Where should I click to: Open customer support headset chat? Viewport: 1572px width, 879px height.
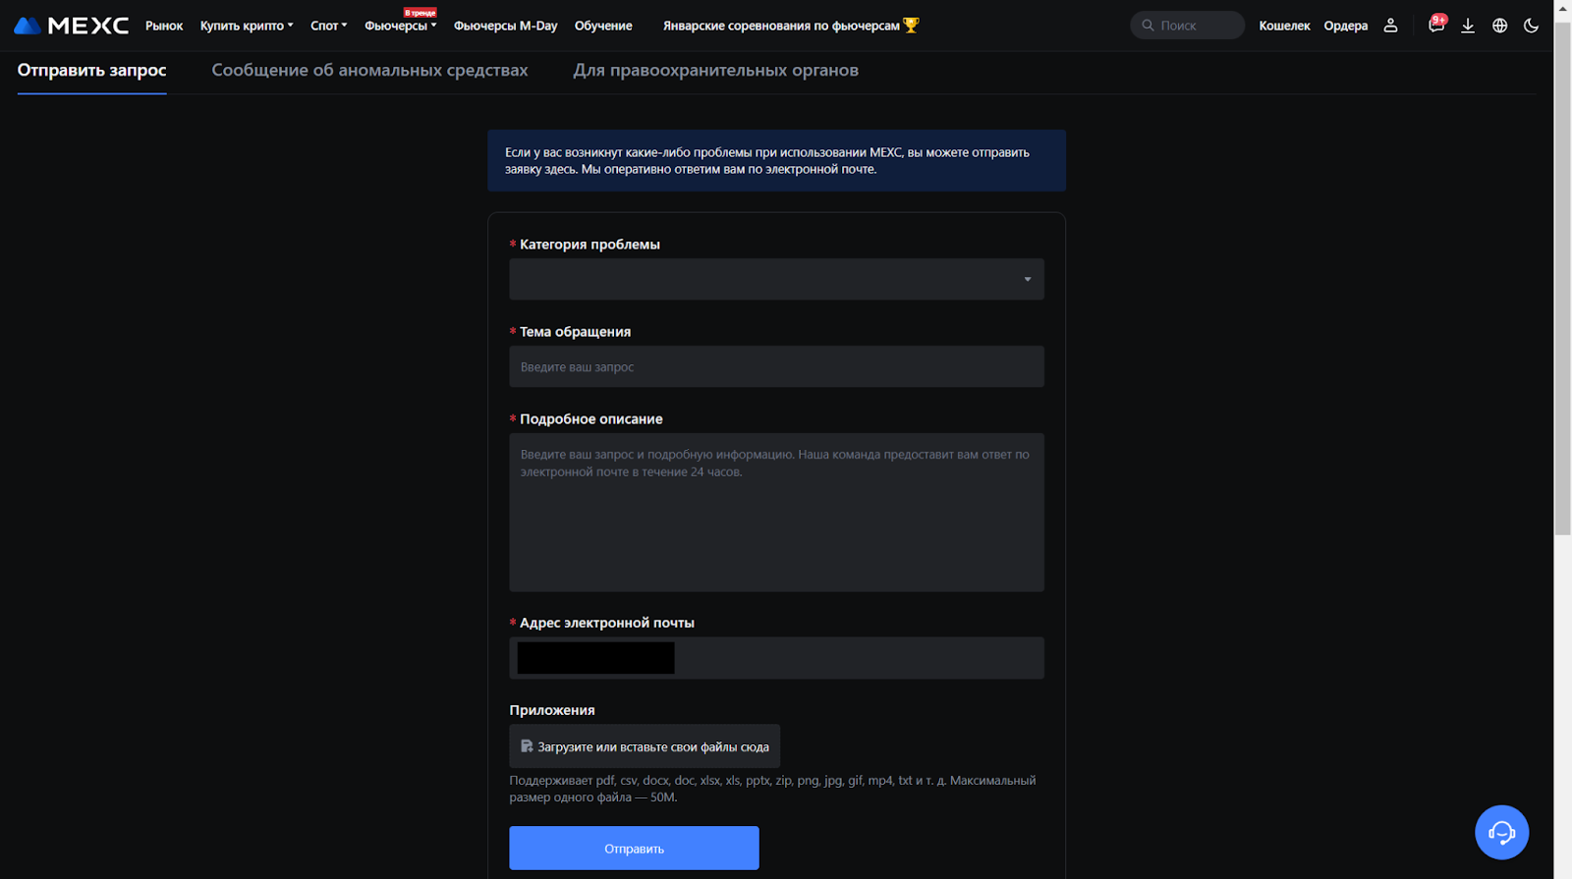pos(1501,833)
